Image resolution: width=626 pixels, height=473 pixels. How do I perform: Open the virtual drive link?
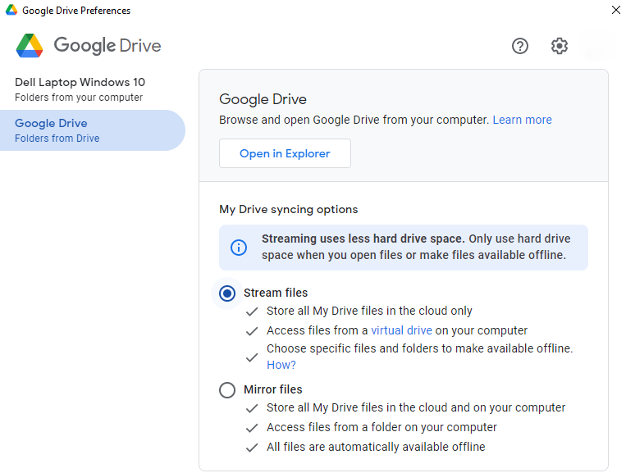pyautogui.click(x=402, y=330)
